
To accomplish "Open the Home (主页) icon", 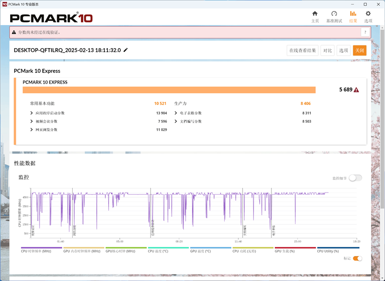I will coord(315,14).
